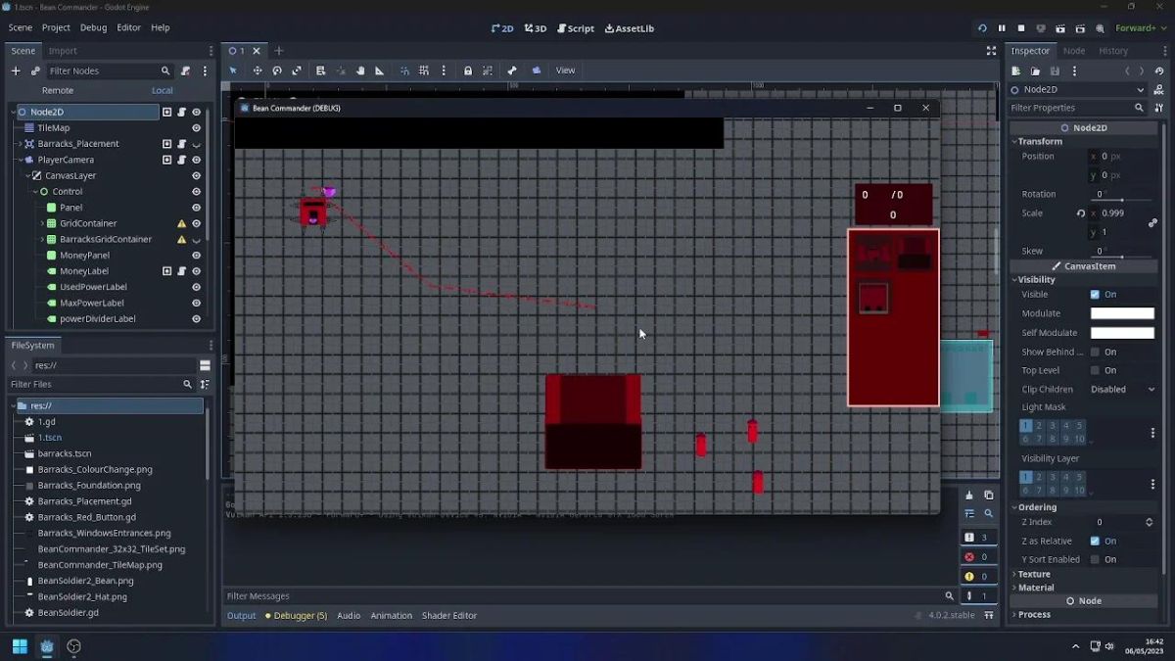Toggle visibility of the MoneyPanel node
Viewport: 1175px width, 661px height.
tap(196, 256)
